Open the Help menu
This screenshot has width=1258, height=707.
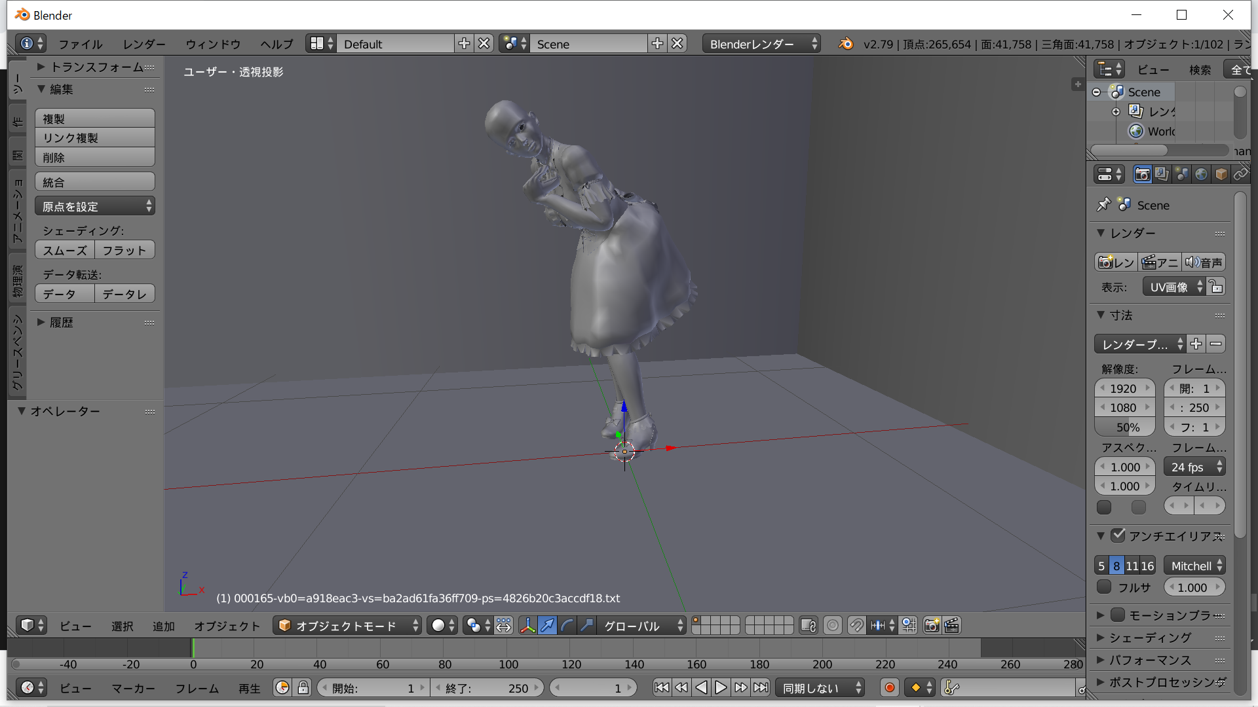click(276, 44)
